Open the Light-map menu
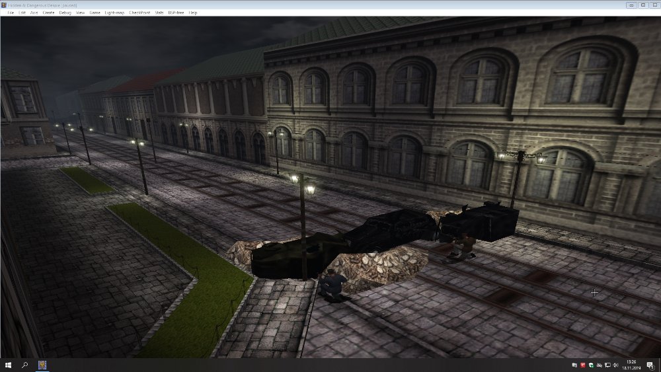Viewport: 661px width, 372px height. (114, 13)
